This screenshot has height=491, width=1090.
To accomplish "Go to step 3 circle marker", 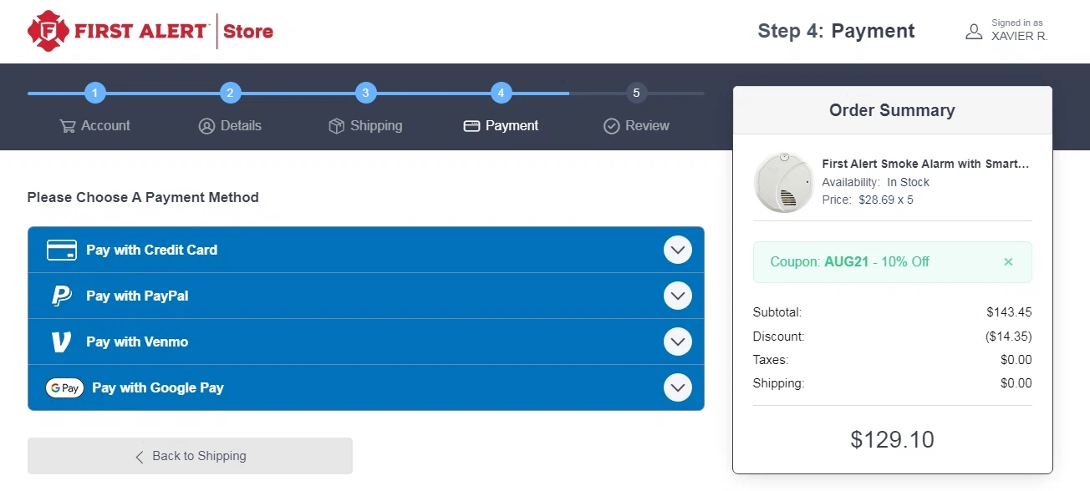I will coord(365,93).
